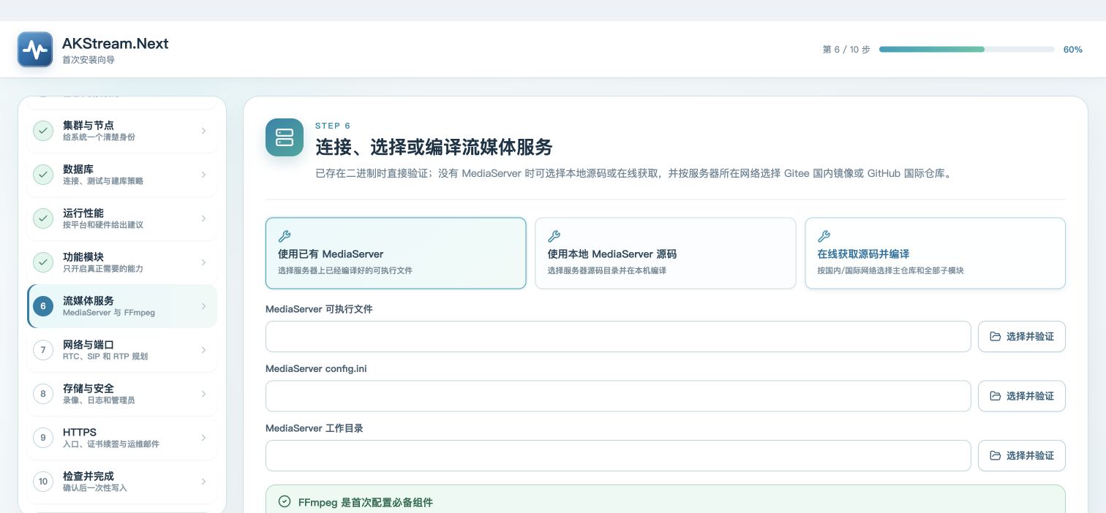1106x513 pixels.
Task: Click folder icon in 工作目录 选择并验证 button
Action: click(995, 455)
